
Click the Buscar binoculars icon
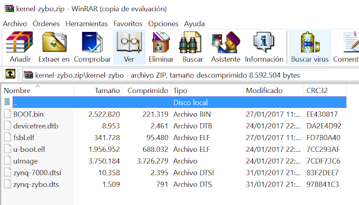[x=190, y=42]
